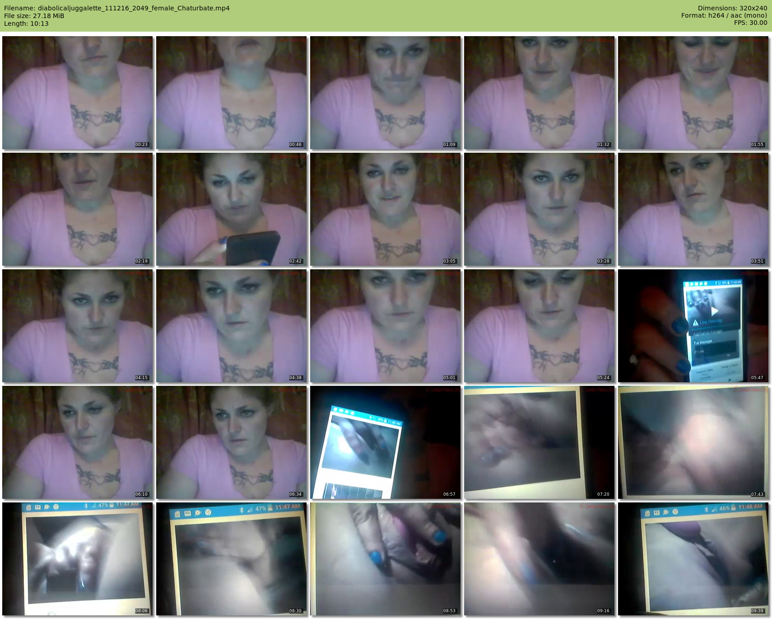Select the frame stamped 03:05
This screenshot has height=619, width=772.
(x=386, y=209)
